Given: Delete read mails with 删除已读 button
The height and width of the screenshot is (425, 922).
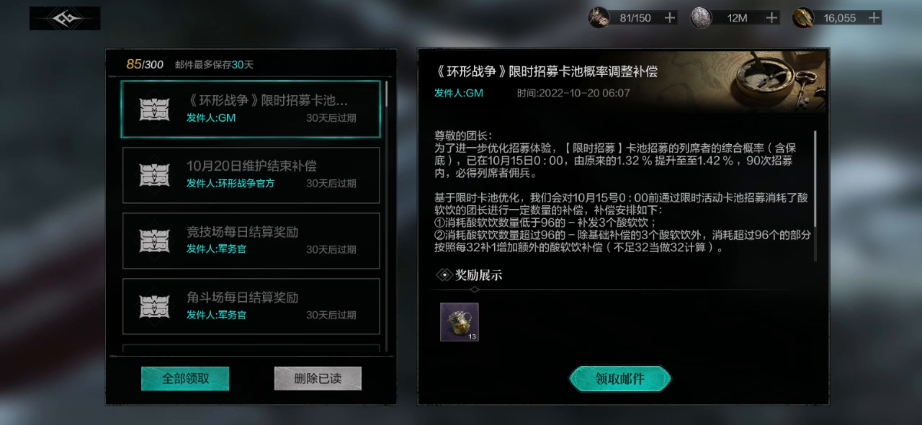Looking at the screenshot, I should click(318, 378).
